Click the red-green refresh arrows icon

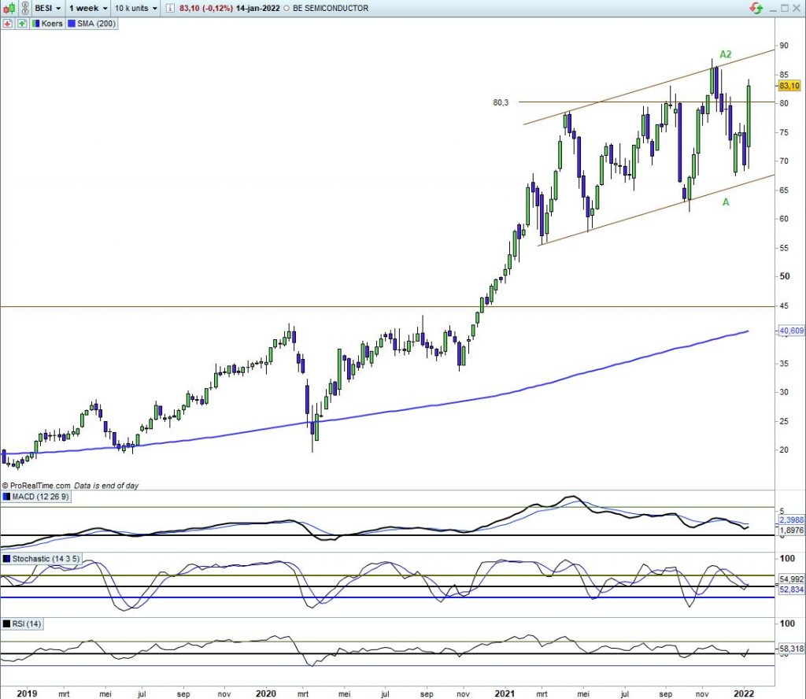[x=756, y=8]
